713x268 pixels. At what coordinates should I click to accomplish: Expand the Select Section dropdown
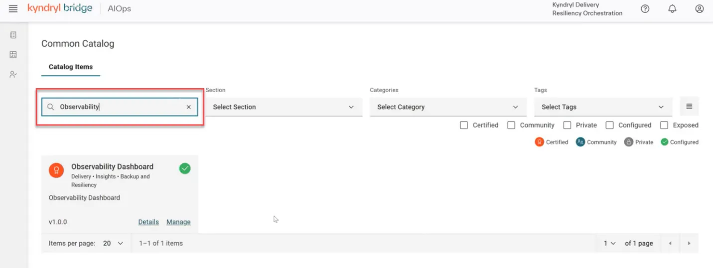[x=284, y=107]
